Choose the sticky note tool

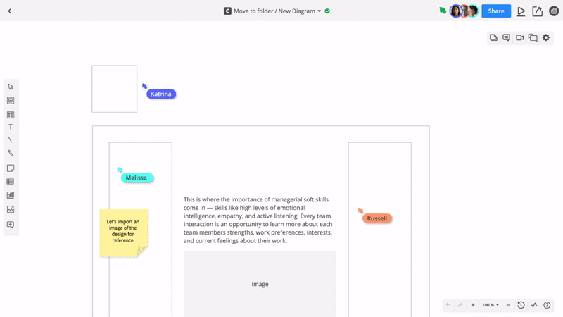coord(11,168)
